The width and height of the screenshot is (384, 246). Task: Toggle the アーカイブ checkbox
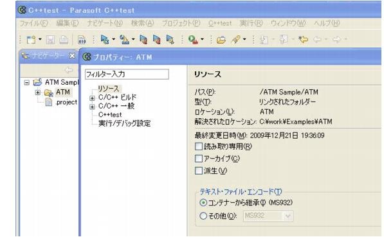pos(199,159)
